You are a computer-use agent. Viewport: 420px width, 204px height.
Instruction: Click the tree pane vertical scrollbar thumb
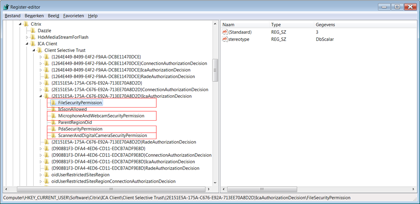(x=215, y=70)
